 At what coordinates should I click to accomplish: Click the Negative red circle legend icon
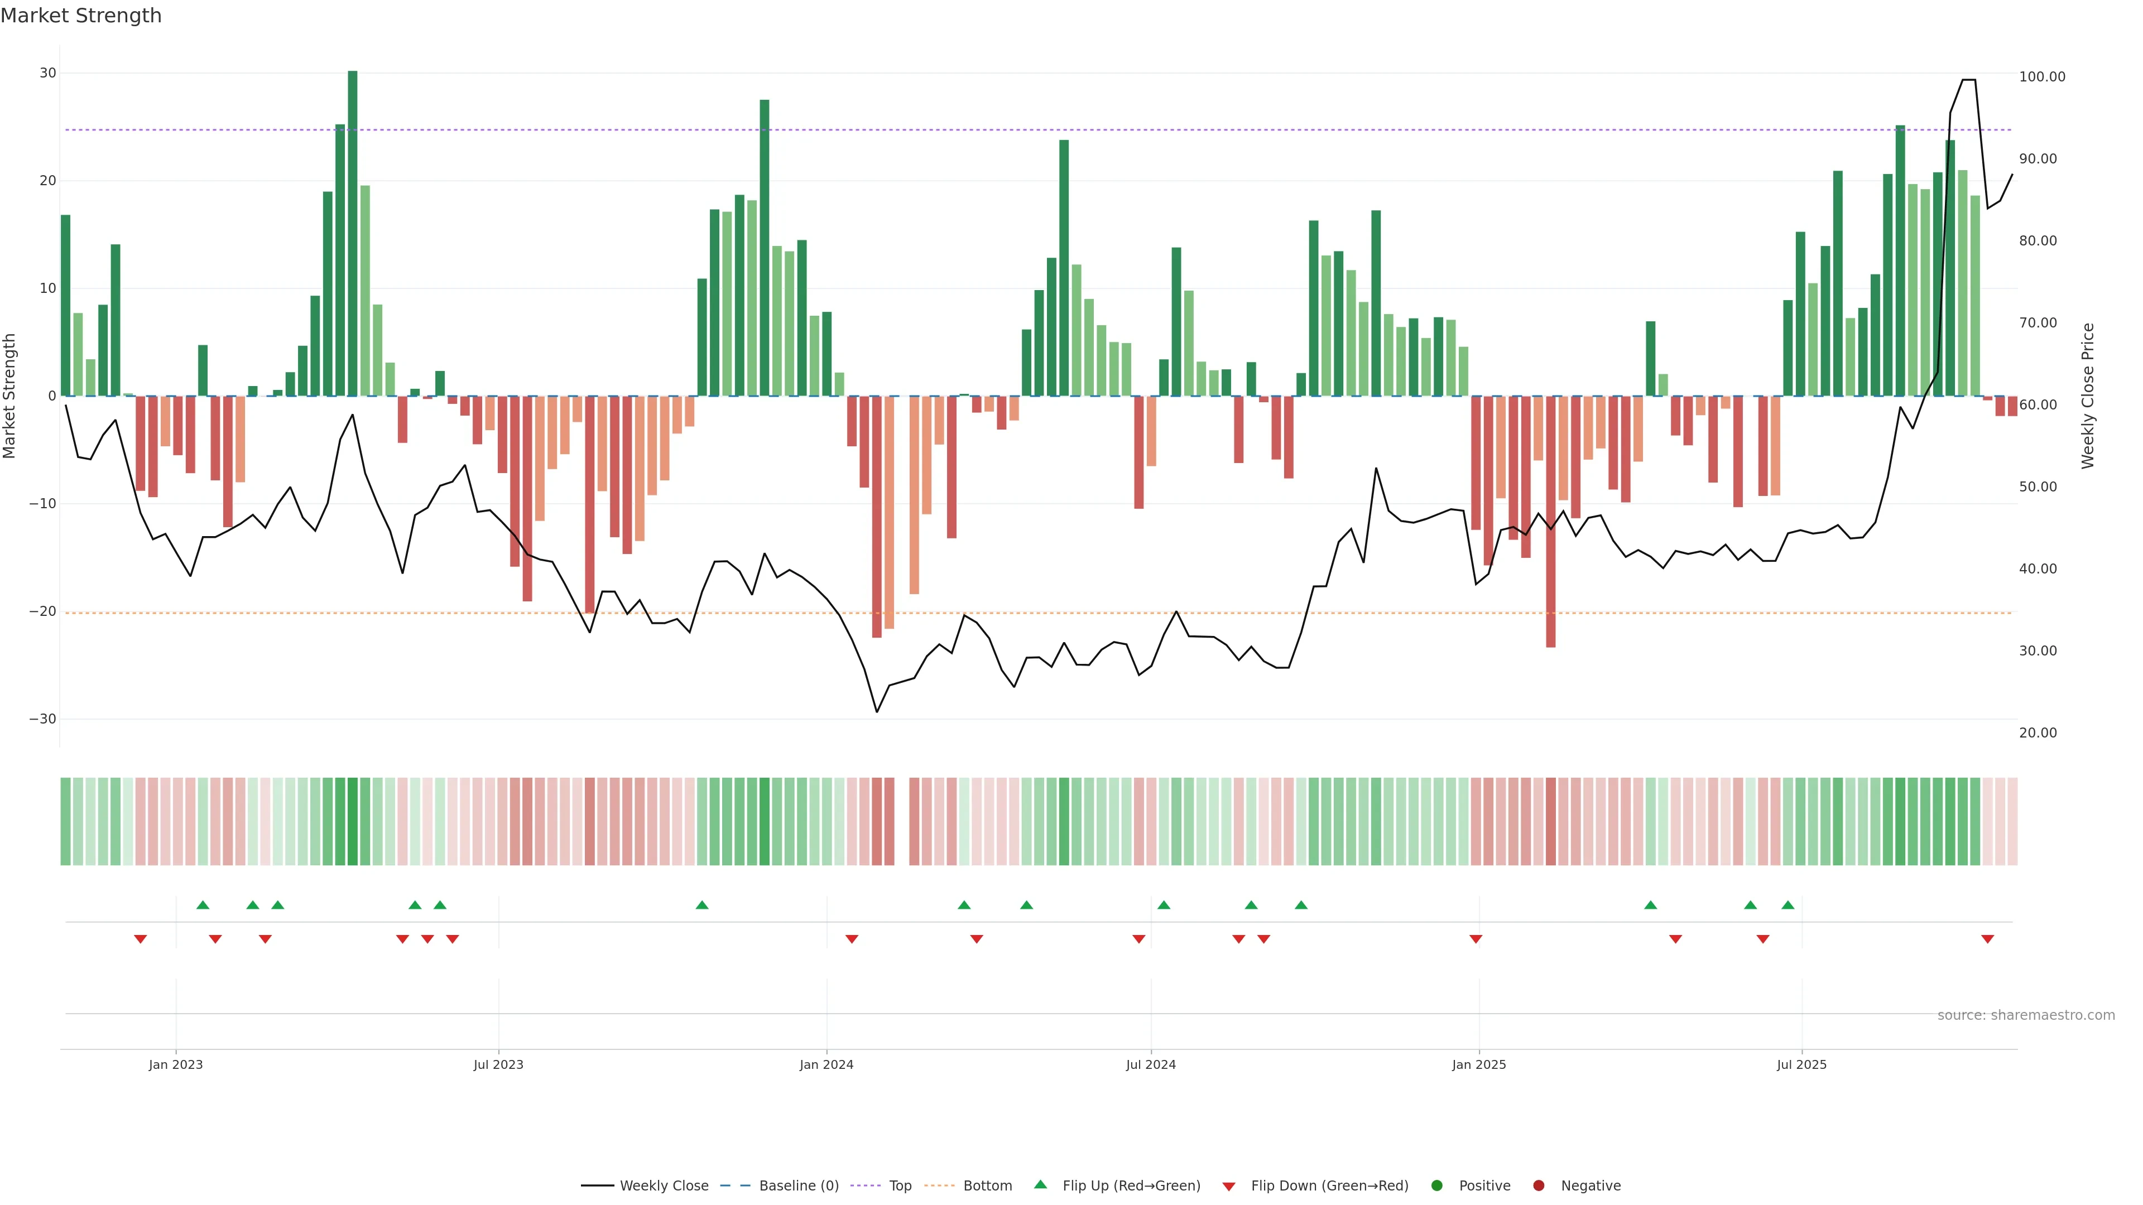(x=1538, y=1185)
